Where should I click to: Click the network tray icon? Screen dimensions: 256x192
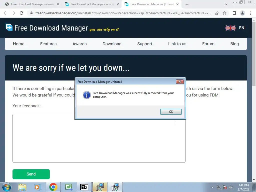218,187
